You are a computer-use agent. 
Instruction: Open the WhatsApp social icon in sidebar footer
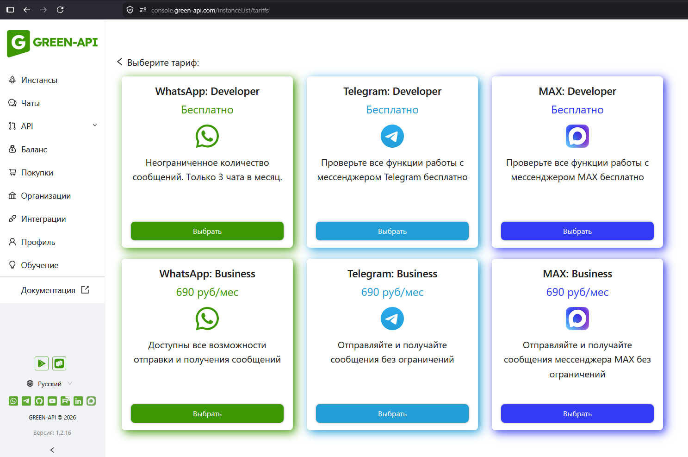[13, 401]
